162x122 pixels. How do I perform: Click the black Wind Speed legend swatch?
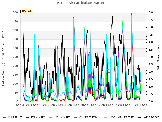140,117
